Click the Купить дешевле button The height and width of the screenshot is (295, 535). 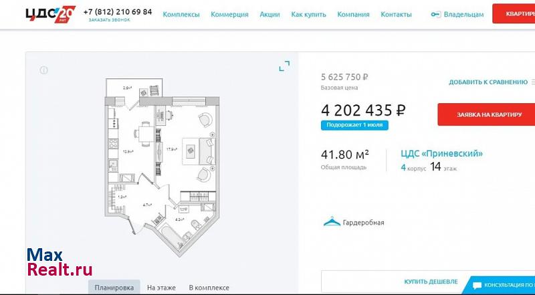[431, 282]
